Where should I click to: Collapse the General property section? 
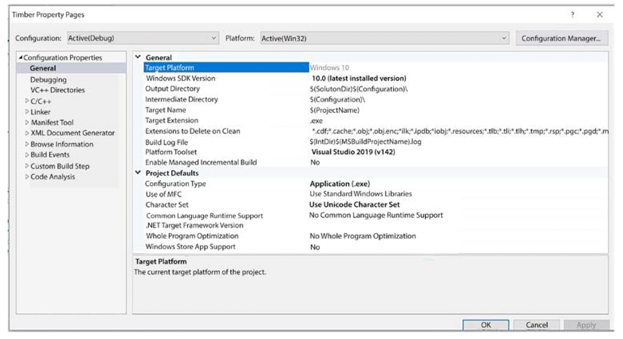tap(138, 57)
